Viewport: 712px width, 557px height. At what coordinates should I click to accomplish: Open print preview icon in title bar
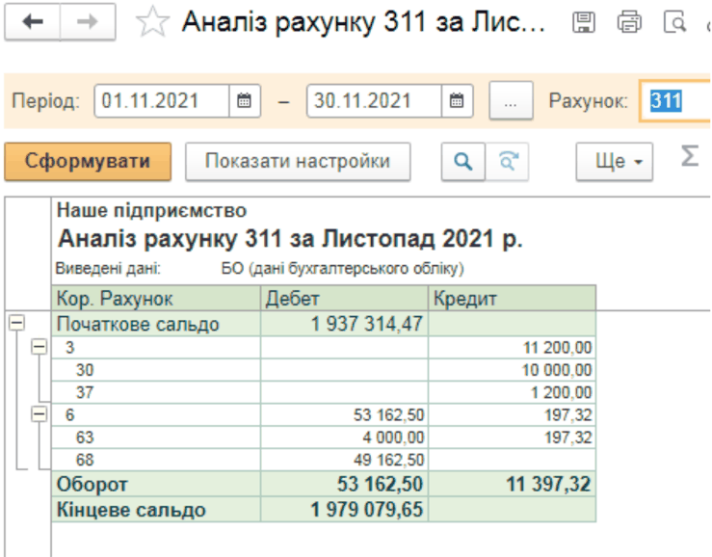(677, 21)
